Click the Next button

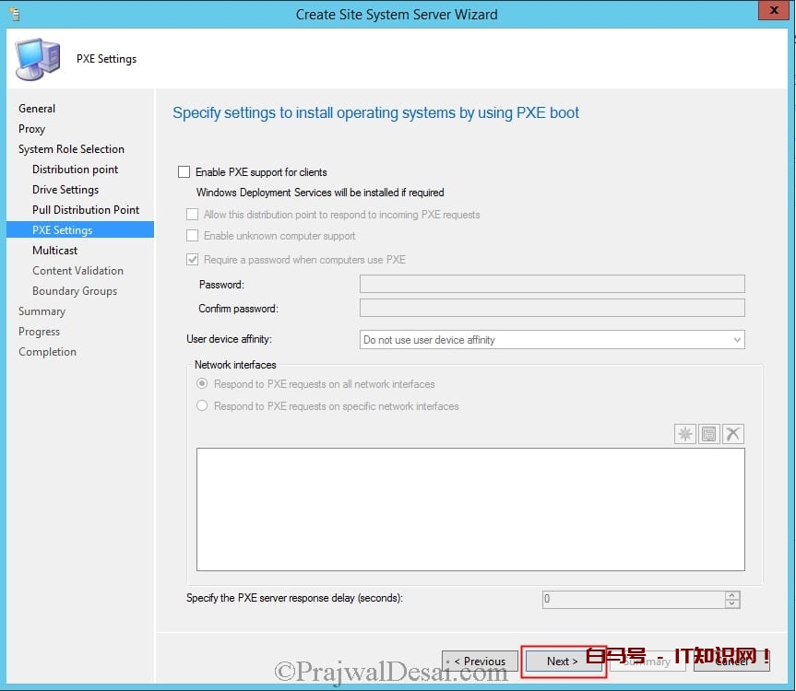[x=563, y=661]
